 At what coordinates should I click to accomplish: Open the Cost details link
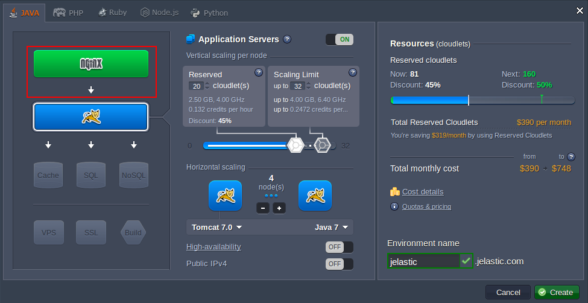coord(423,192)
